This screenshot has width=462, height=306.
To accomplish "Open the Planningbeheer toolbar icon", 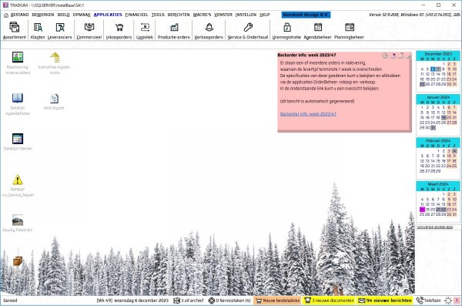I will click(x=349, y=31).
